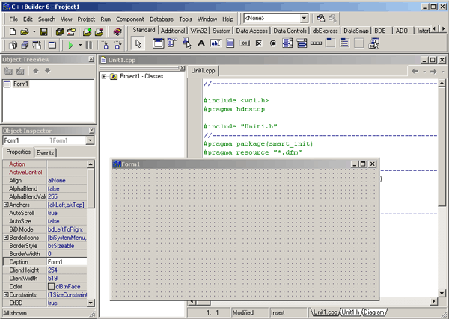Expand the Anchors property
The image size is (449, 319).
pos(6,205)
